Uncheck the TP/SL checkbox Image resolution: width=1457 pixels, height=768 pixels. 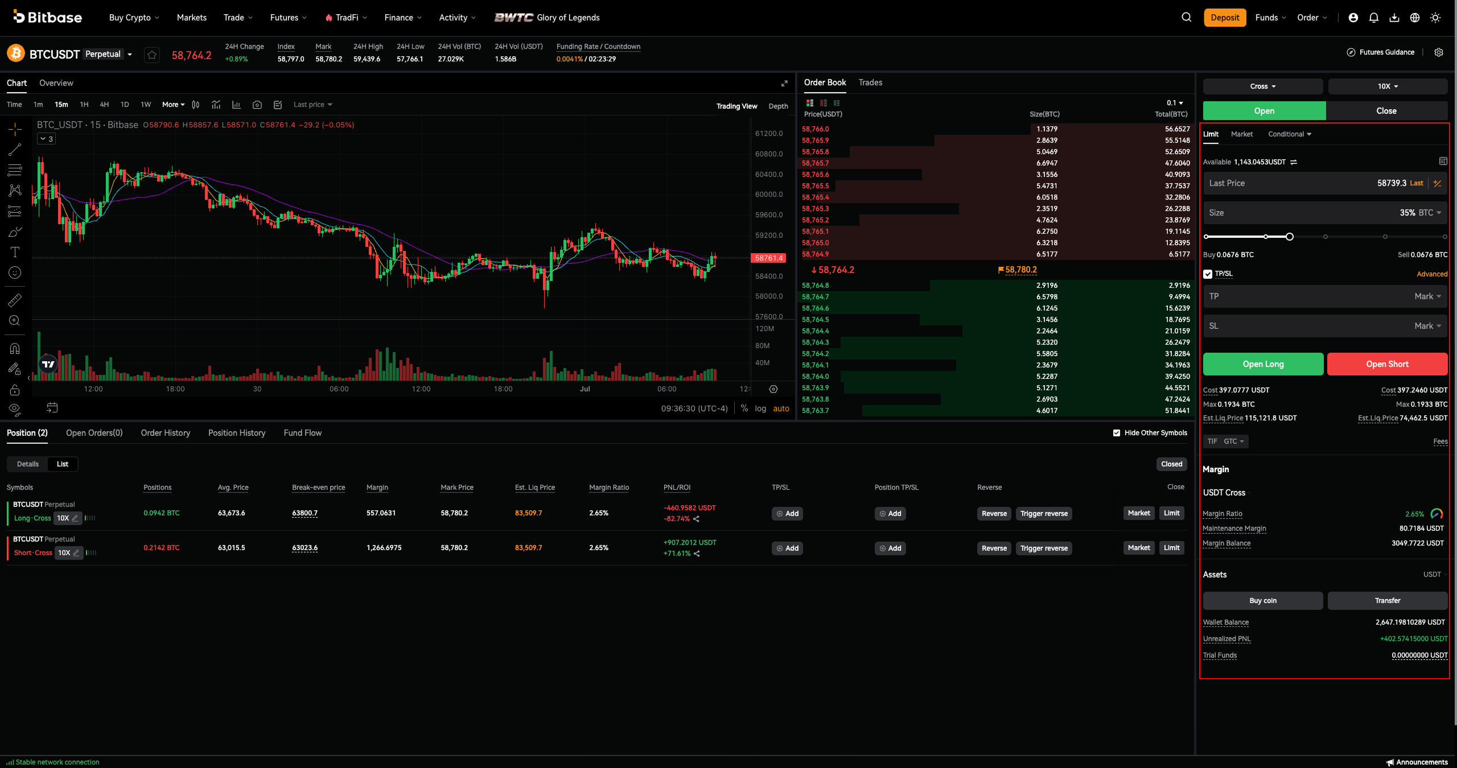(1208, 274)
